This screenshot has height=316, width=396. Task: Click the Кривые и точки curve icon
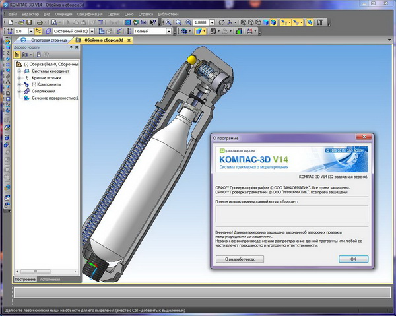tap(26, 78)
